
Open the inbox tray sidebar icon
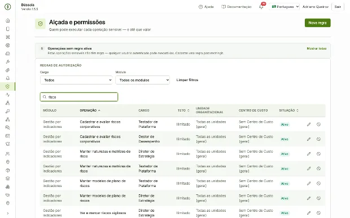[7, 54]
